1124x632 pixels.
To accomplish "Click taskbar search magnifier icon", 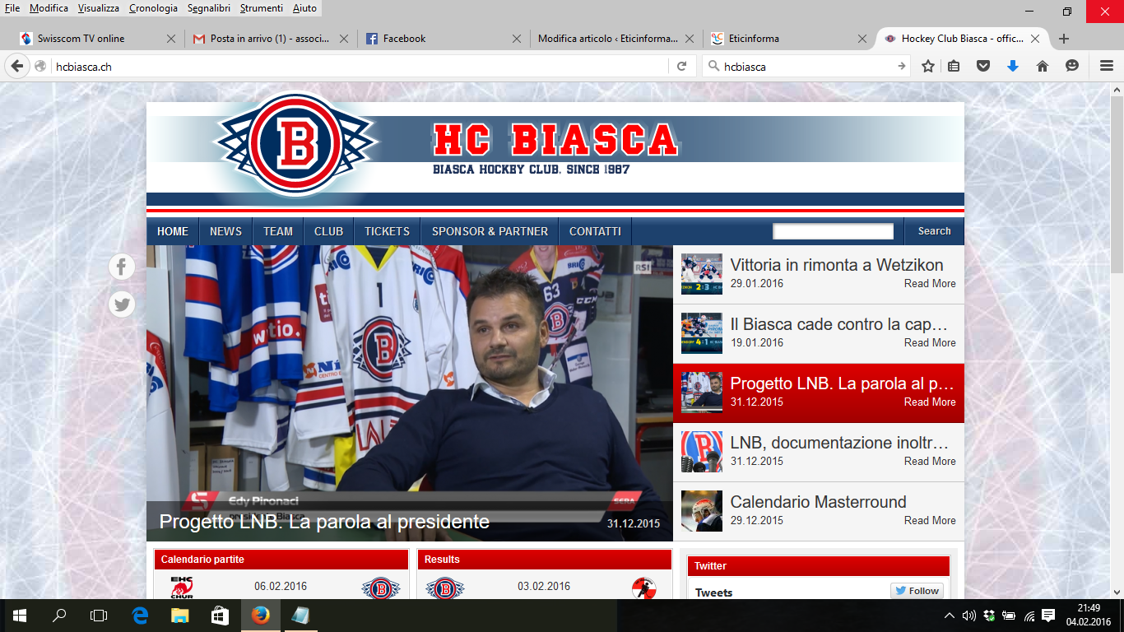I will (x=59, y=616).
